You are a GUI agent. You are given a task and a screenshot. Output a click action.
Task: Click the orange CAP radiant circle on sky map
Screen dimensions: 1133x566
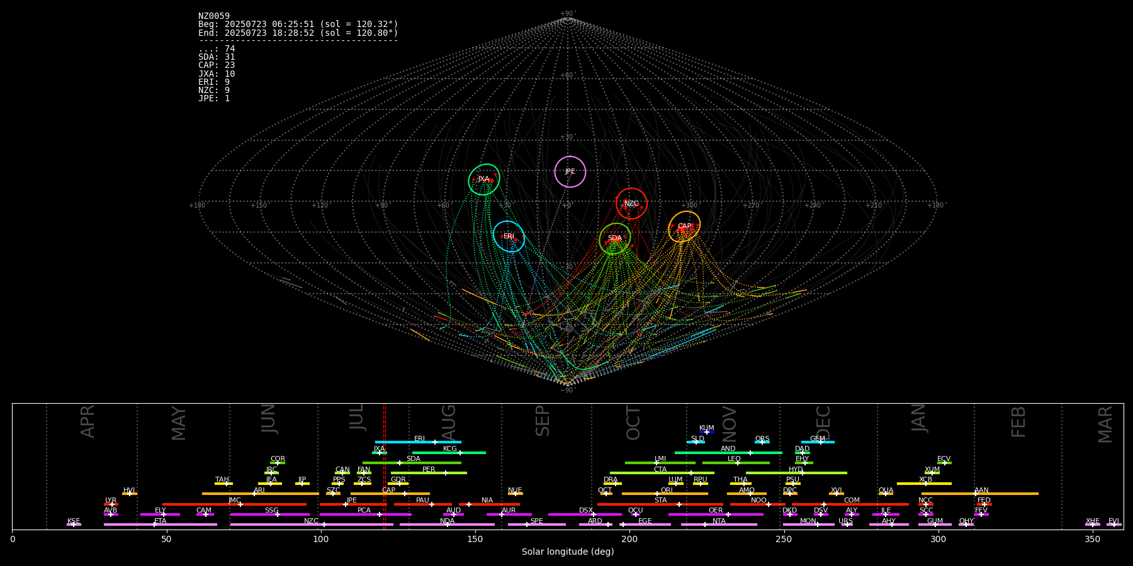[x=684, y=226]
